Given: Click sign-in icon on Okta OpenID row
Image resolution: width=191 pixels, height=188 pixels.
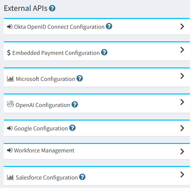Looking at the screenshot, I should tap(10, 27).
